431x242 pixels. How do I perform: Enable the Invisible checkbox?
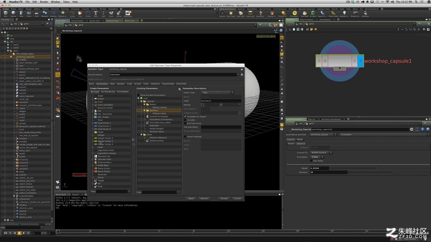[185, 120]
